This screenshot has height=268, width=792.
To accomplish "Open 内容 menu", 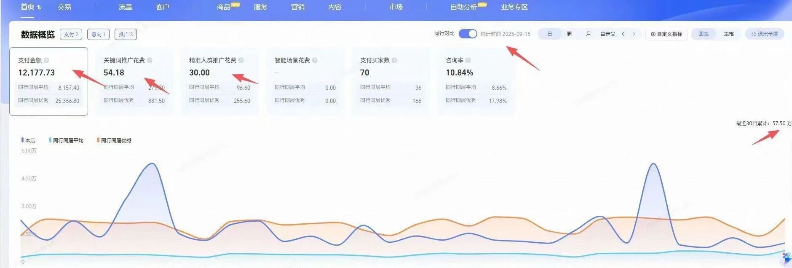I will click(335, 7).
